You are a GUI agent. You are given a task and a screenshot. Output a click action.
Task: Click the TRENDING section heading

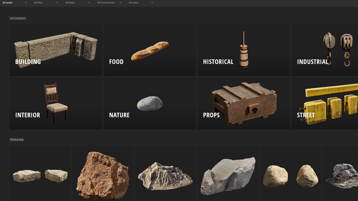17,140
